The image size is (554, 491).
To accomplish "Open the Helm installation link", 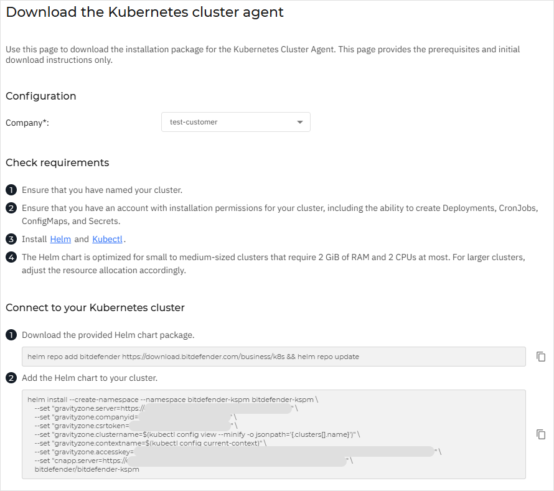I will (60, 239).
